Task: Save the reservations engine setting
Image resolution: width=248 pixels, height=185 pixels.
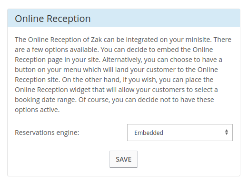Action: tap(123, 159)
